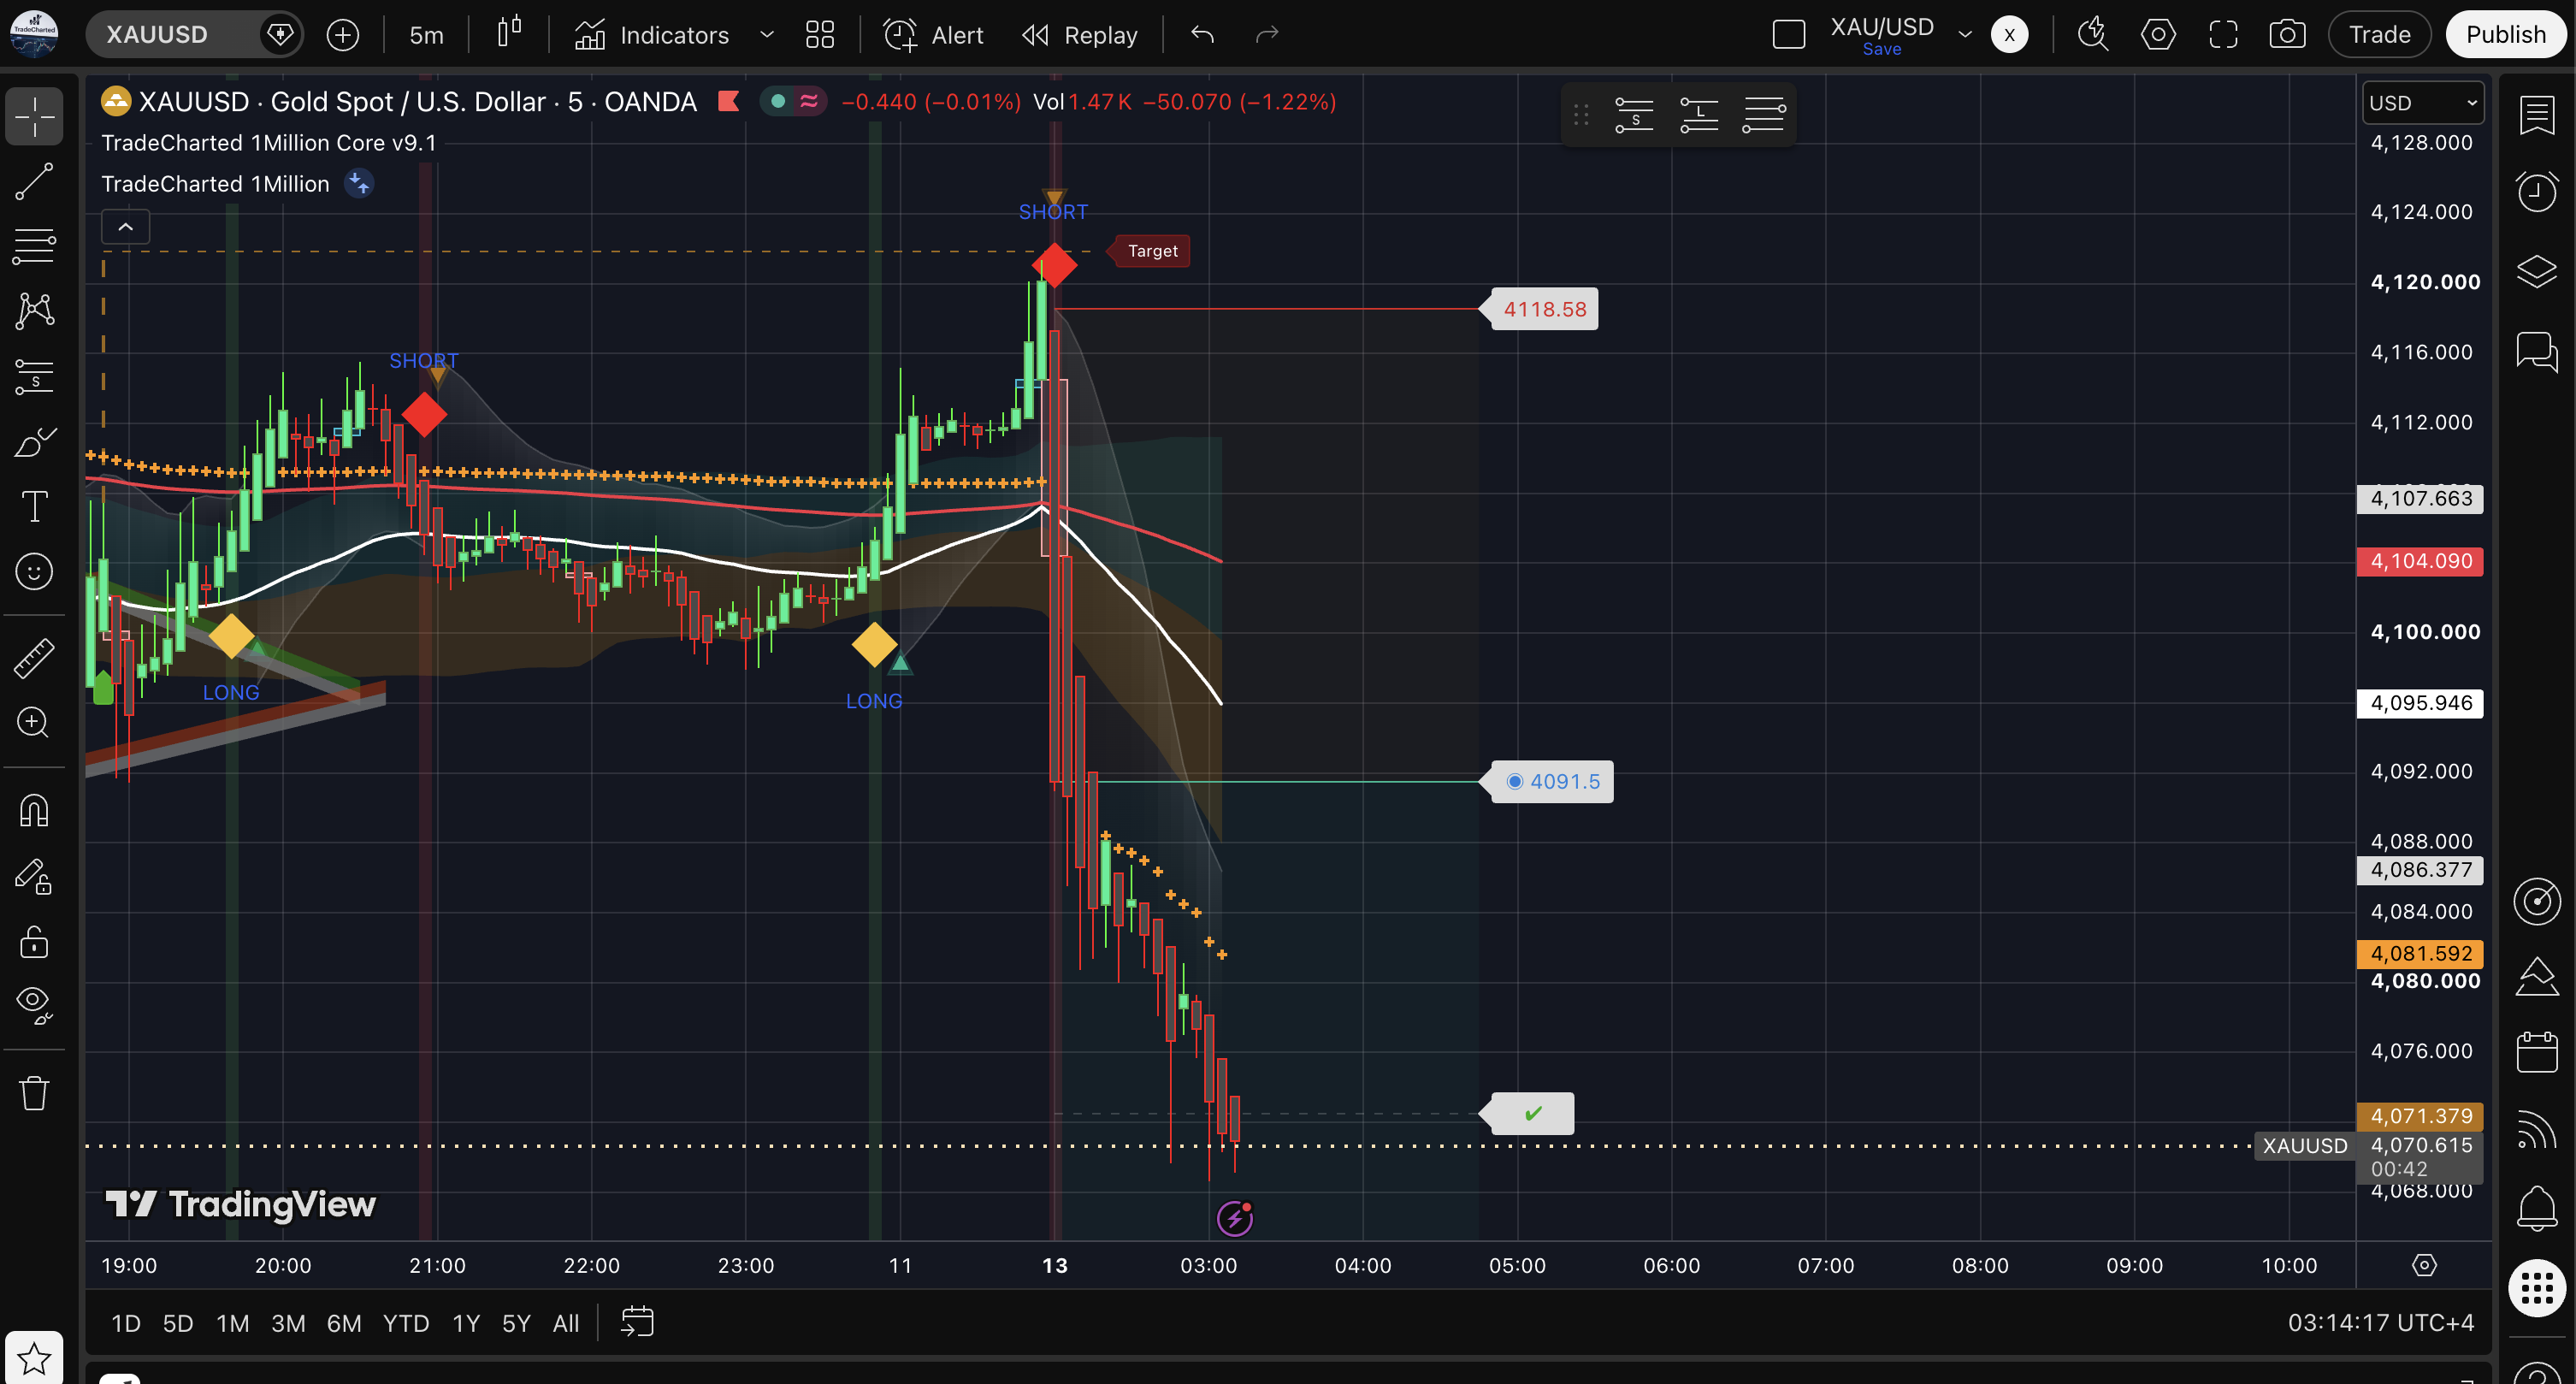The height and width of the screenshot is (1384, 2576).
Task: Open the emoji icons tool
Action: (34, 571)
